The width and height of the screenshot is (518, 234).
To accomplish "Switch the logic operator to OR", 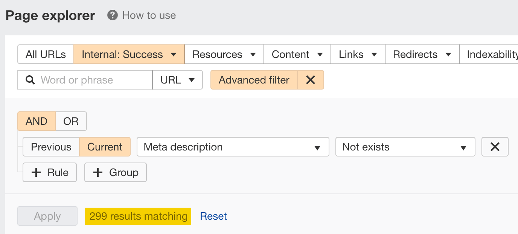I will click(x=71, y=121).
